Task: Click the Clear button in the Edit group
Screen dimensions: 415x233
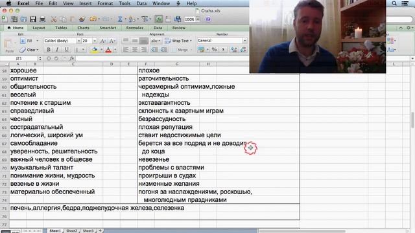Action: (29, 50)
